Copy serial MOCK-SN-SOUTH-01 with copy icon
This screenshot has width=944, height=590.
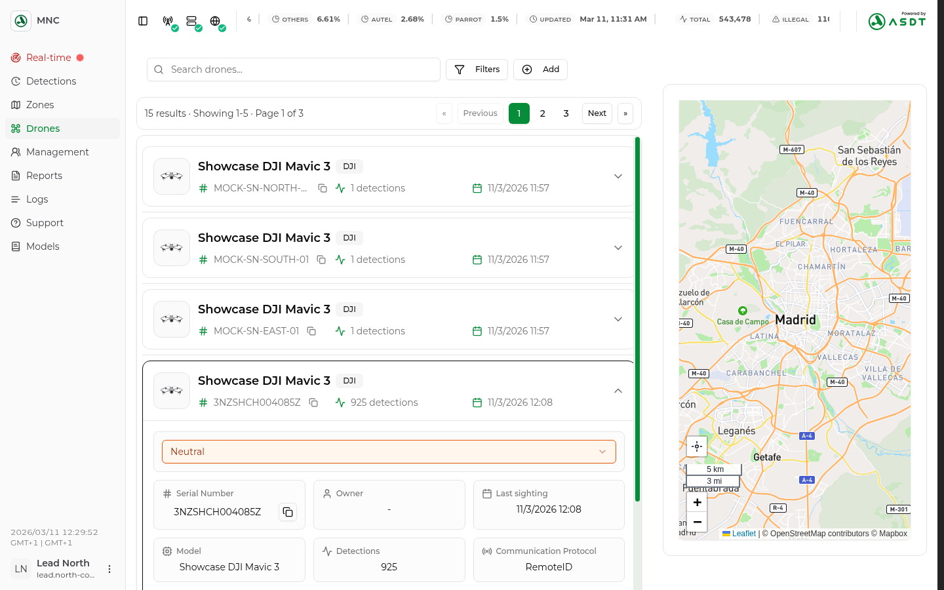click(x=321, y=260)
